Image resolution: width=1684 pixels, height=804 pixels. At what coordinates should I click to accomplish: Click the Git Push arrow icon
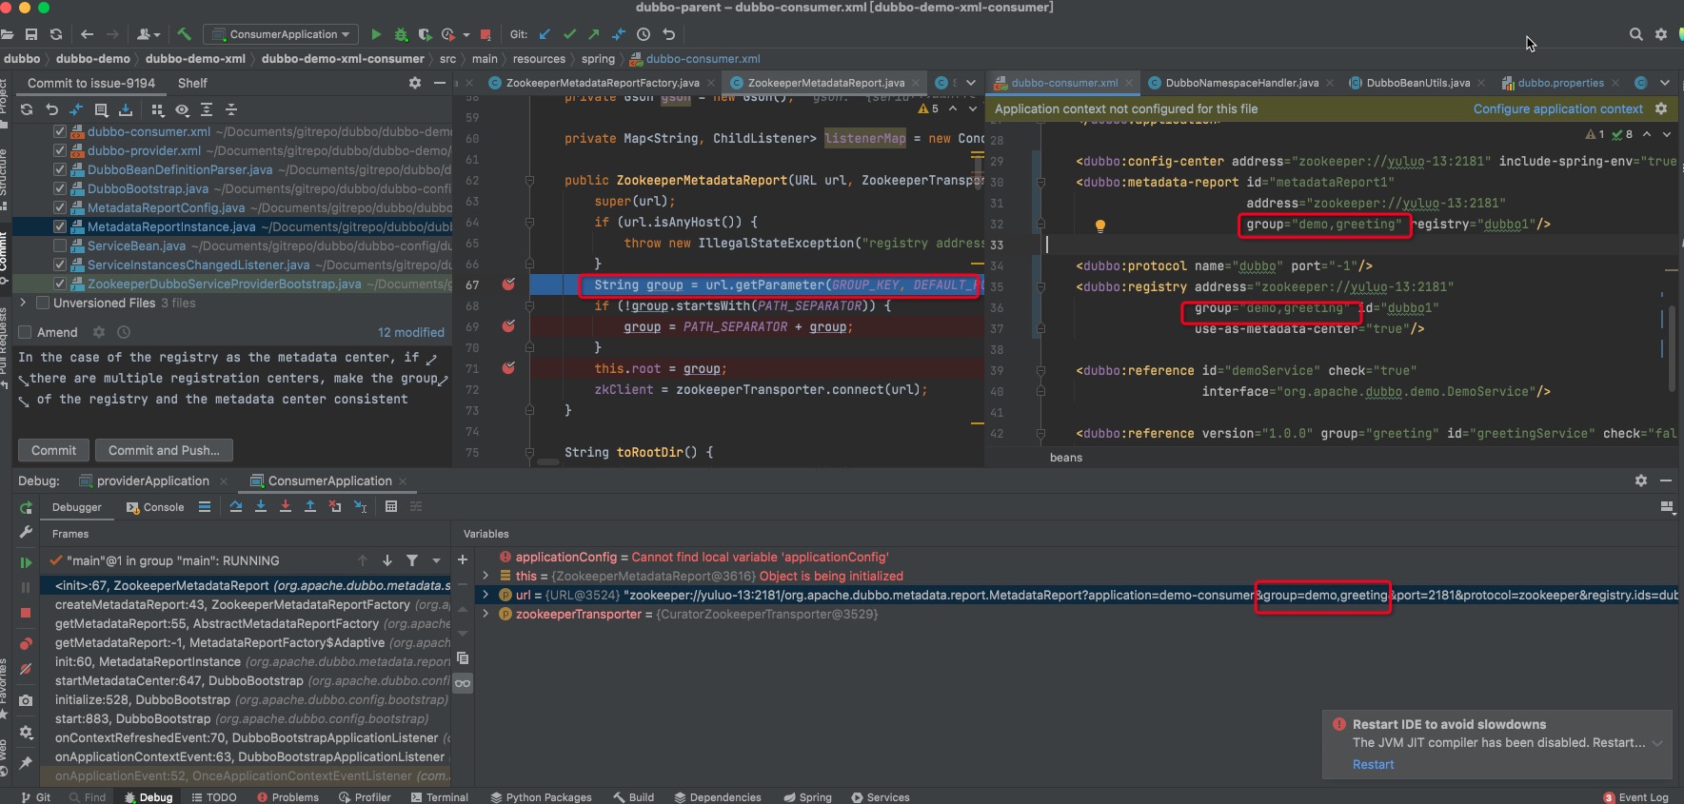594,34
